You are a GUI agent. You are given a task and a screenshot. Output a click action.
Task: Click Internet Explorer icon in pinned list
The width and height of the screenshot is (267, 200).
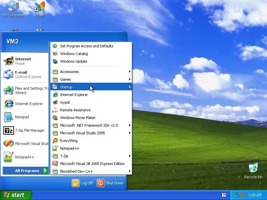pyautogui.click(x=9, y=104)
